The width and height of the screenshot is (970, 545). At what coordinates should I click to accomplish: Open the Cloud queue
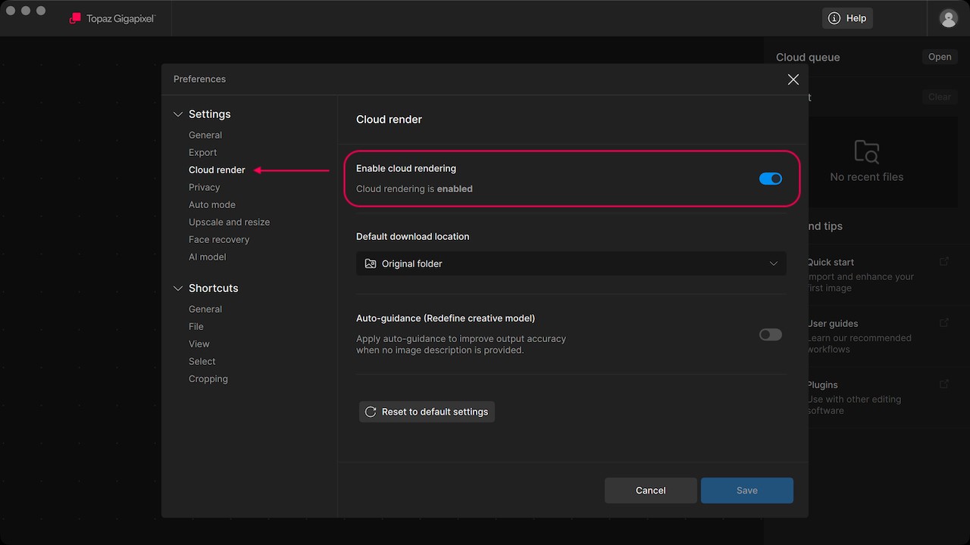pyautogui.click(x=940, y=57)
